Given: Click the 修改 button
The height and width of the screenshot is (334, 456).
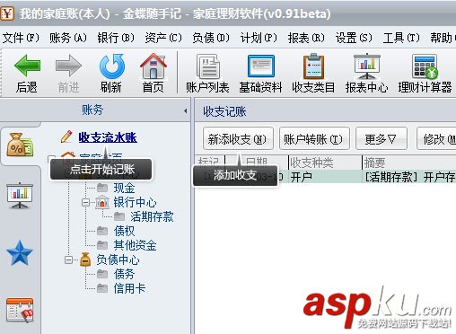Looking at the screenshot, I should 437,139.
